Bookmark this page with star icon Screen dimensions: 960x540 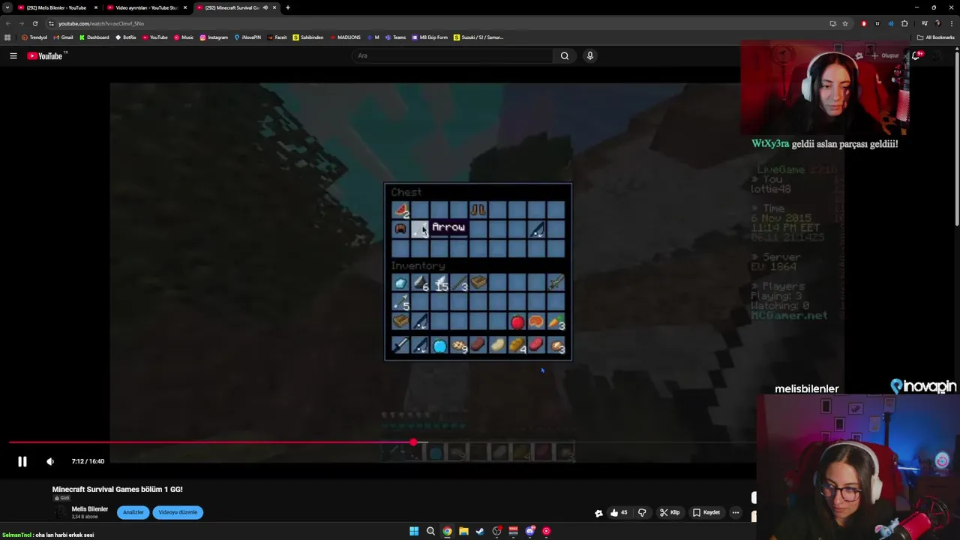(x=845, y=23)
